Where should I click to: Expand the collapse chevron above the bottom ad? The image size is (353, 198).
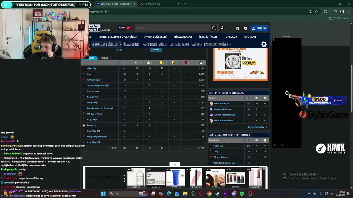(175, 164)
